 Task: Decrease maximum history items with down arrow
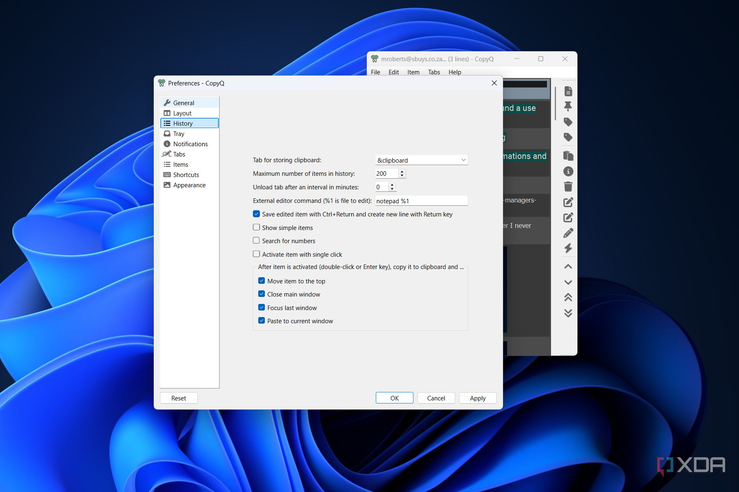(x=402, y=176)
